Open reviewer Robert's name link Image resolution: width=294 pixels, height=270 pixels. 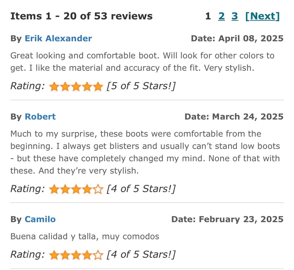click(40, 116)
